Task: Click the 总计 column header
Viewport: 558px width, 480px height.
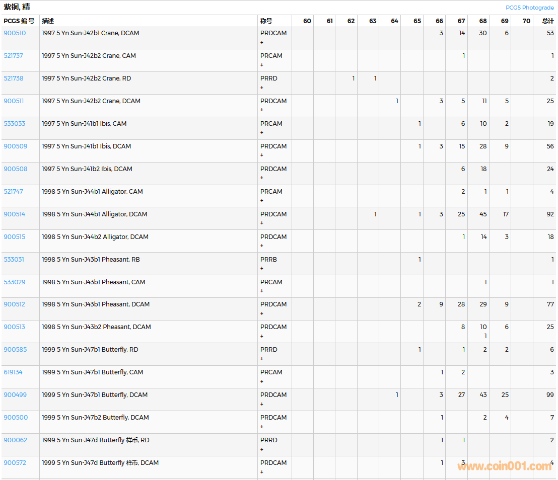Action: (547, 21)
